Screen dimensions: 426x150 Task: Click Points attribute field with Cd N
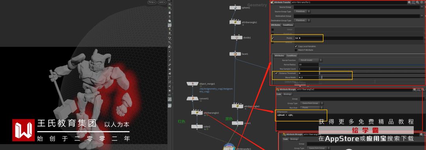click(359, 38)
